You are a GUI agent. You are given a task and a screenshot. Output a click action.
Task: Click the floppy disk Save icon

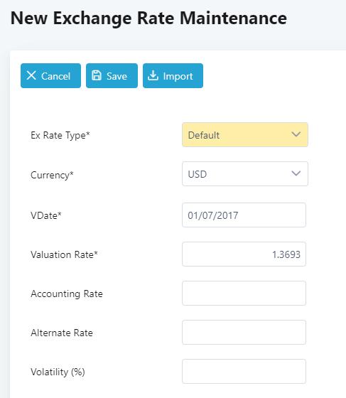click(x=97, y=75)
